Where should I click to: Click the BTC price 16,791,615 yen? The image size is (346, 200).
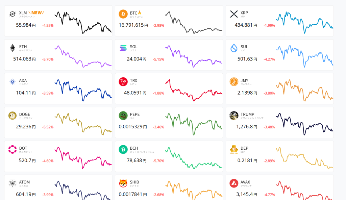(x=133, y=25)
